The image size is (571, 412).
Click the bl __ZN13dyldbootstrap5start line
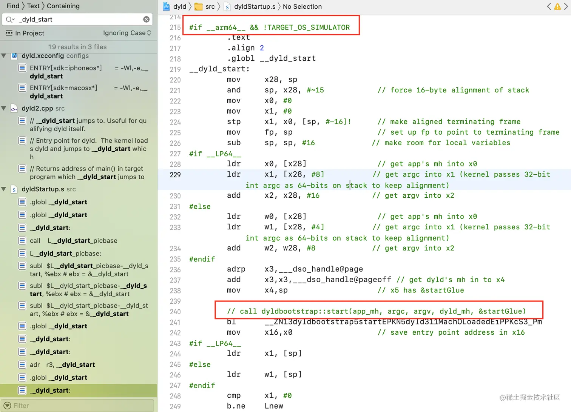pyautogui.click(x=384, y=322)
